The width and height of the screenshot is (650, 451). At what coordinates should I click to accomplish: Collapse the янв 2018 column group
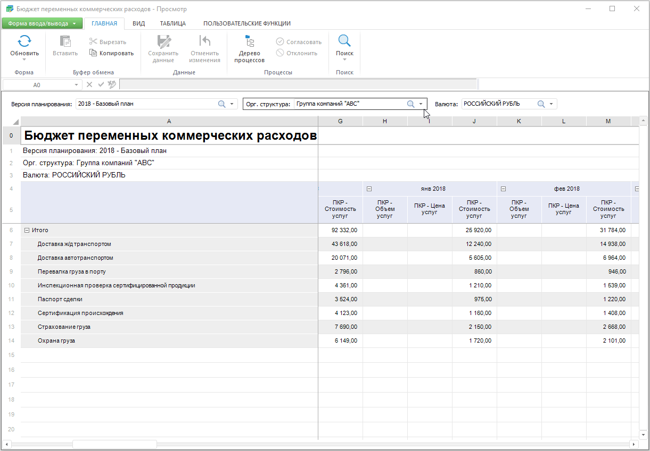369,189
